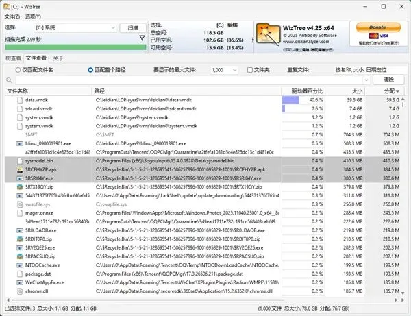The width and height of the screenshot is (411, 316).
Task: Switch to the 树查看 tab
Action: (14, 58)
